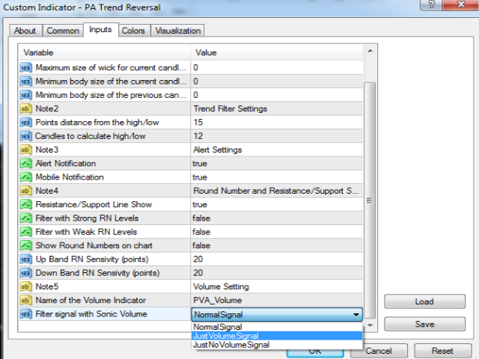Click boolean icon beside Resistance/Support Line Show
Screen dimensions: 479x359
(x=26, y=204)
